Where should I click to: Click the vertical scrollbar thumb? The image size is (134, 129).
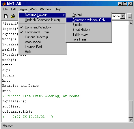coord(131,109)
